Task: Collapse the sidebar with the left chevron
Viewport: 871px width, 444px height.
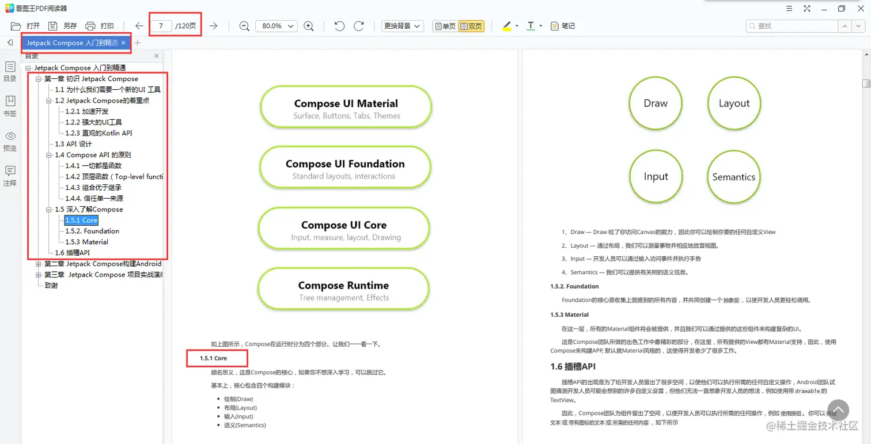Action: click(10, 43)
